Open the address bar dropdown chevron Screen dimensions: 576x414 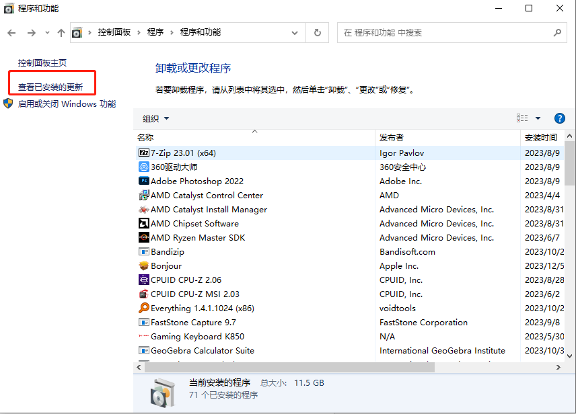pyautogui.click(x=294, y=32)
